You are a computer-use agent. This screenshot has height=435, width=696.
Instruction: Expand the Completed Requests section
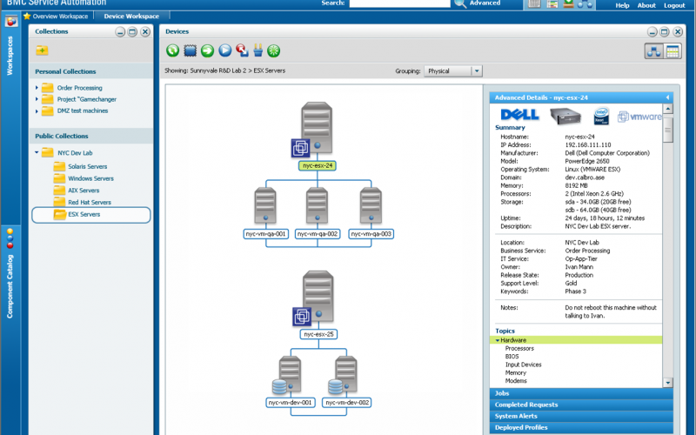(x=581, y=405)
